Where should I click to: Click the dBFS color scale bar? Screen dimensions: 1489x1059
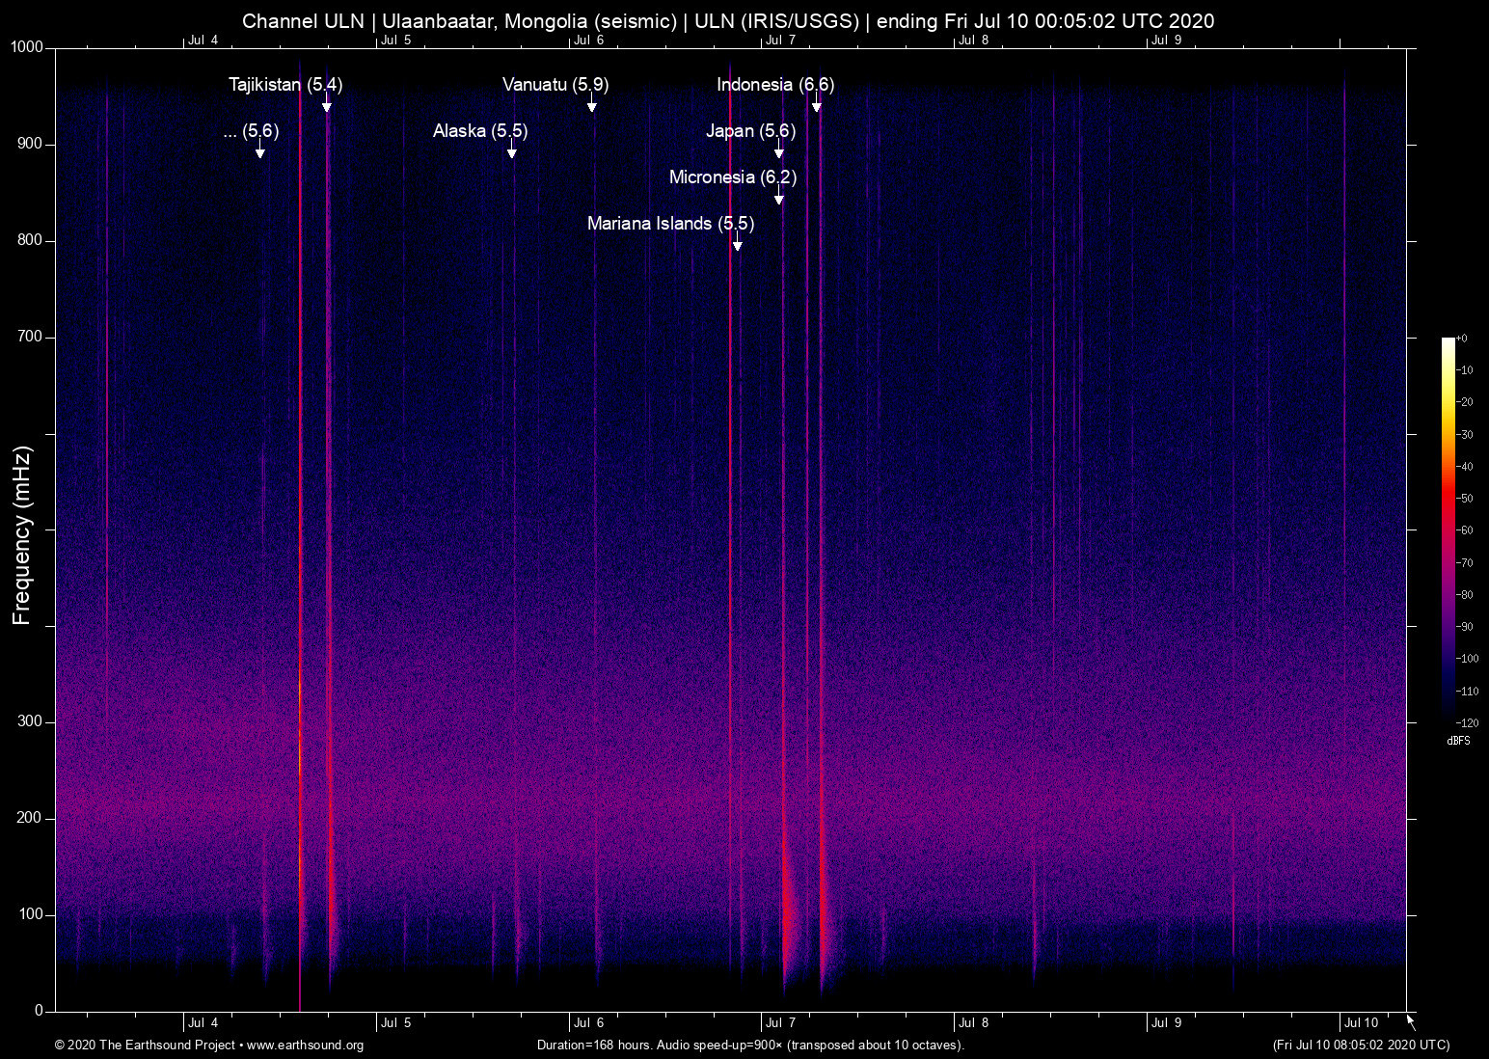click(1448, 529)
